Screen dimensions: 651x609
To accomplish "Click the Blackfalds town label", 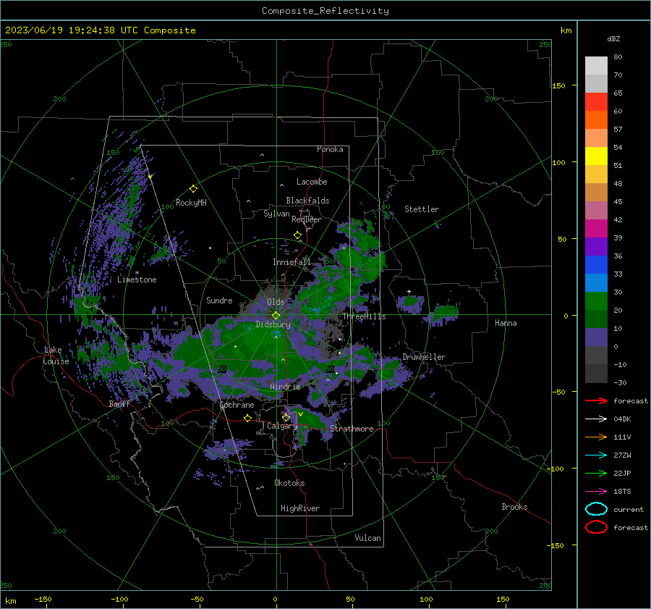I will 307,201.
